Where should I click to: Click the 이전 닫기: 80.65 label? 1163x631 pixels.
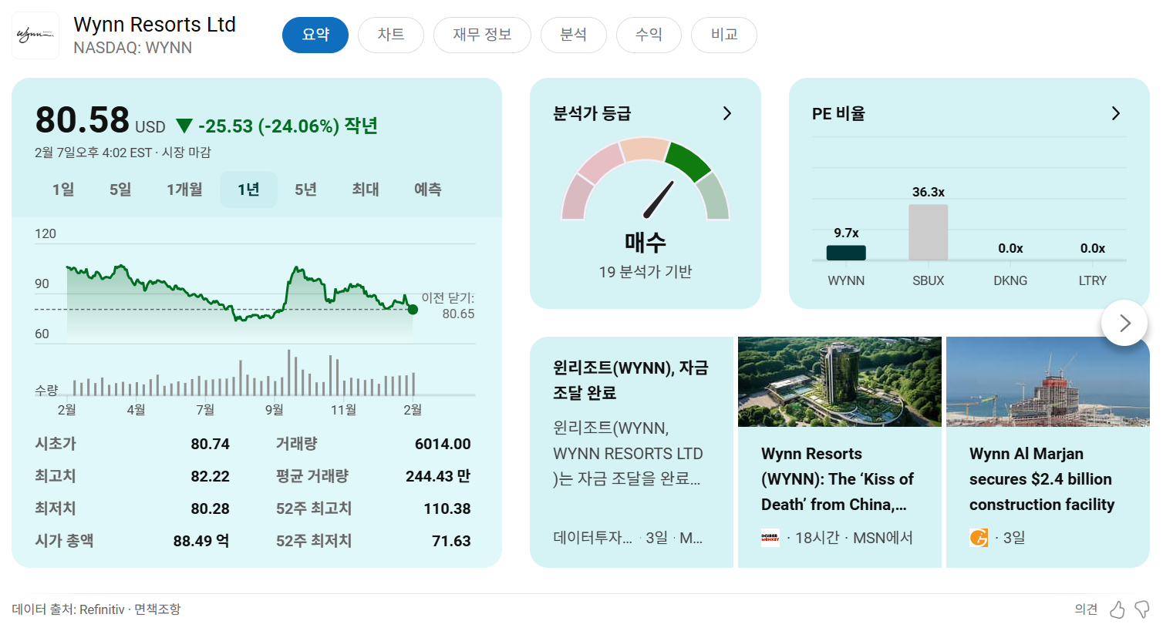coord(448,306)
